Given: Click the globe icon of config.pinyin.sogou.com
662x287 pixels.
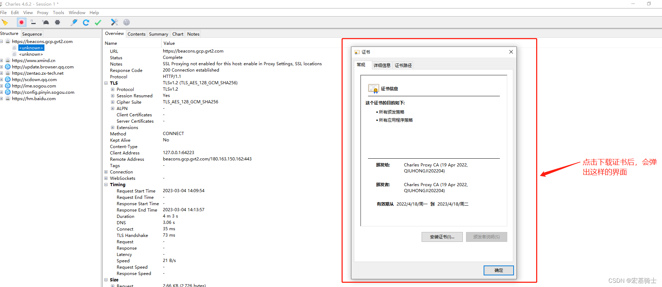Looking at the screenshot, I should [8, 92].
